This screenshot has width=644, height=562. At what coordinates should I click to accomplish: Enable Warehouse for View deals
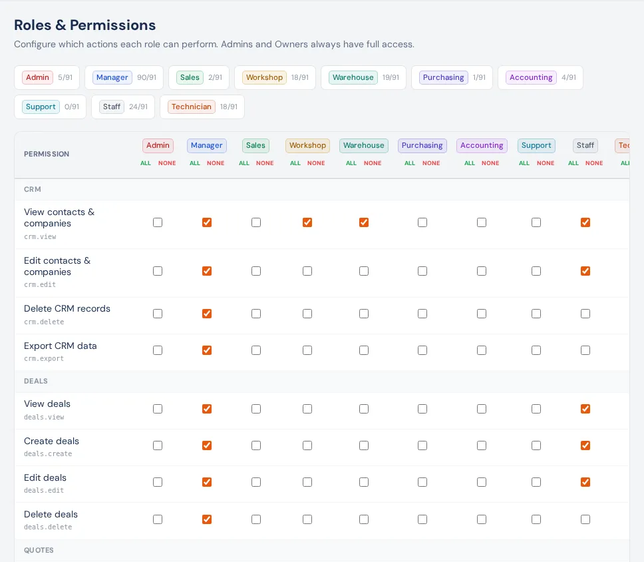364,409
